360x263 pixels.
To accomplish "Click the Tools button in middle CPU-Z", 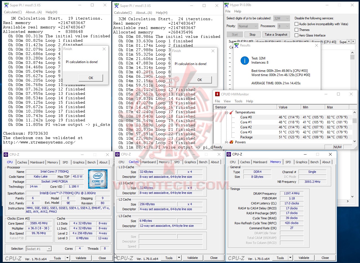I will 169,258.
